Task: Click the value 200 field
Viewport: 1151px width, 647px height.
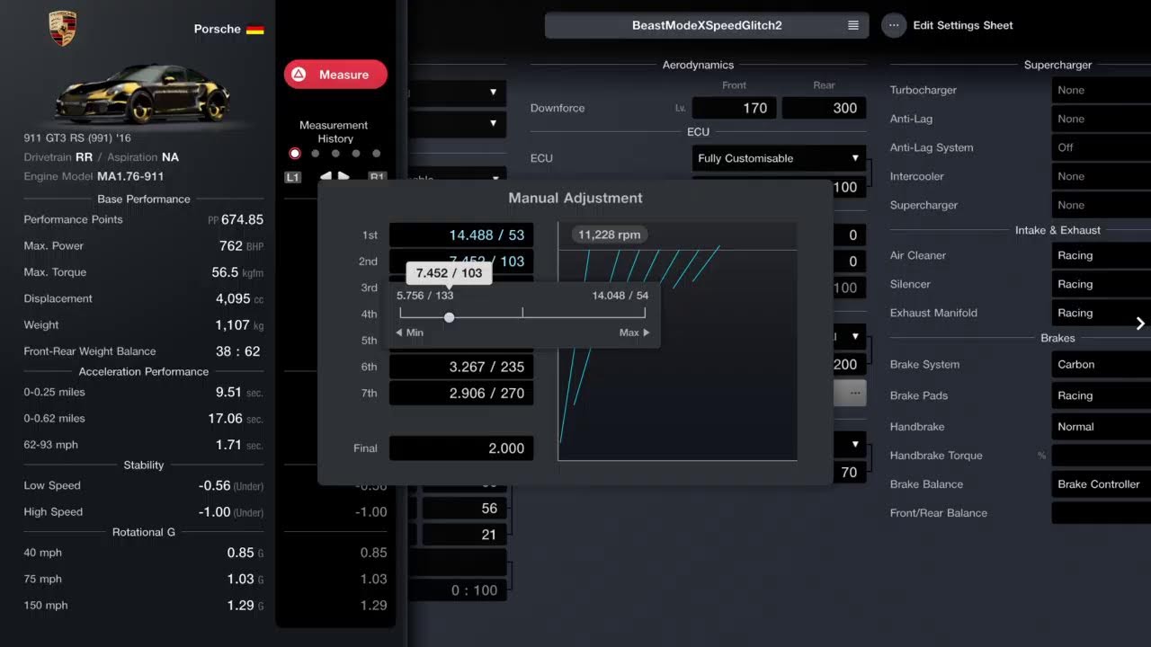Action: click(x=849, y=365)
